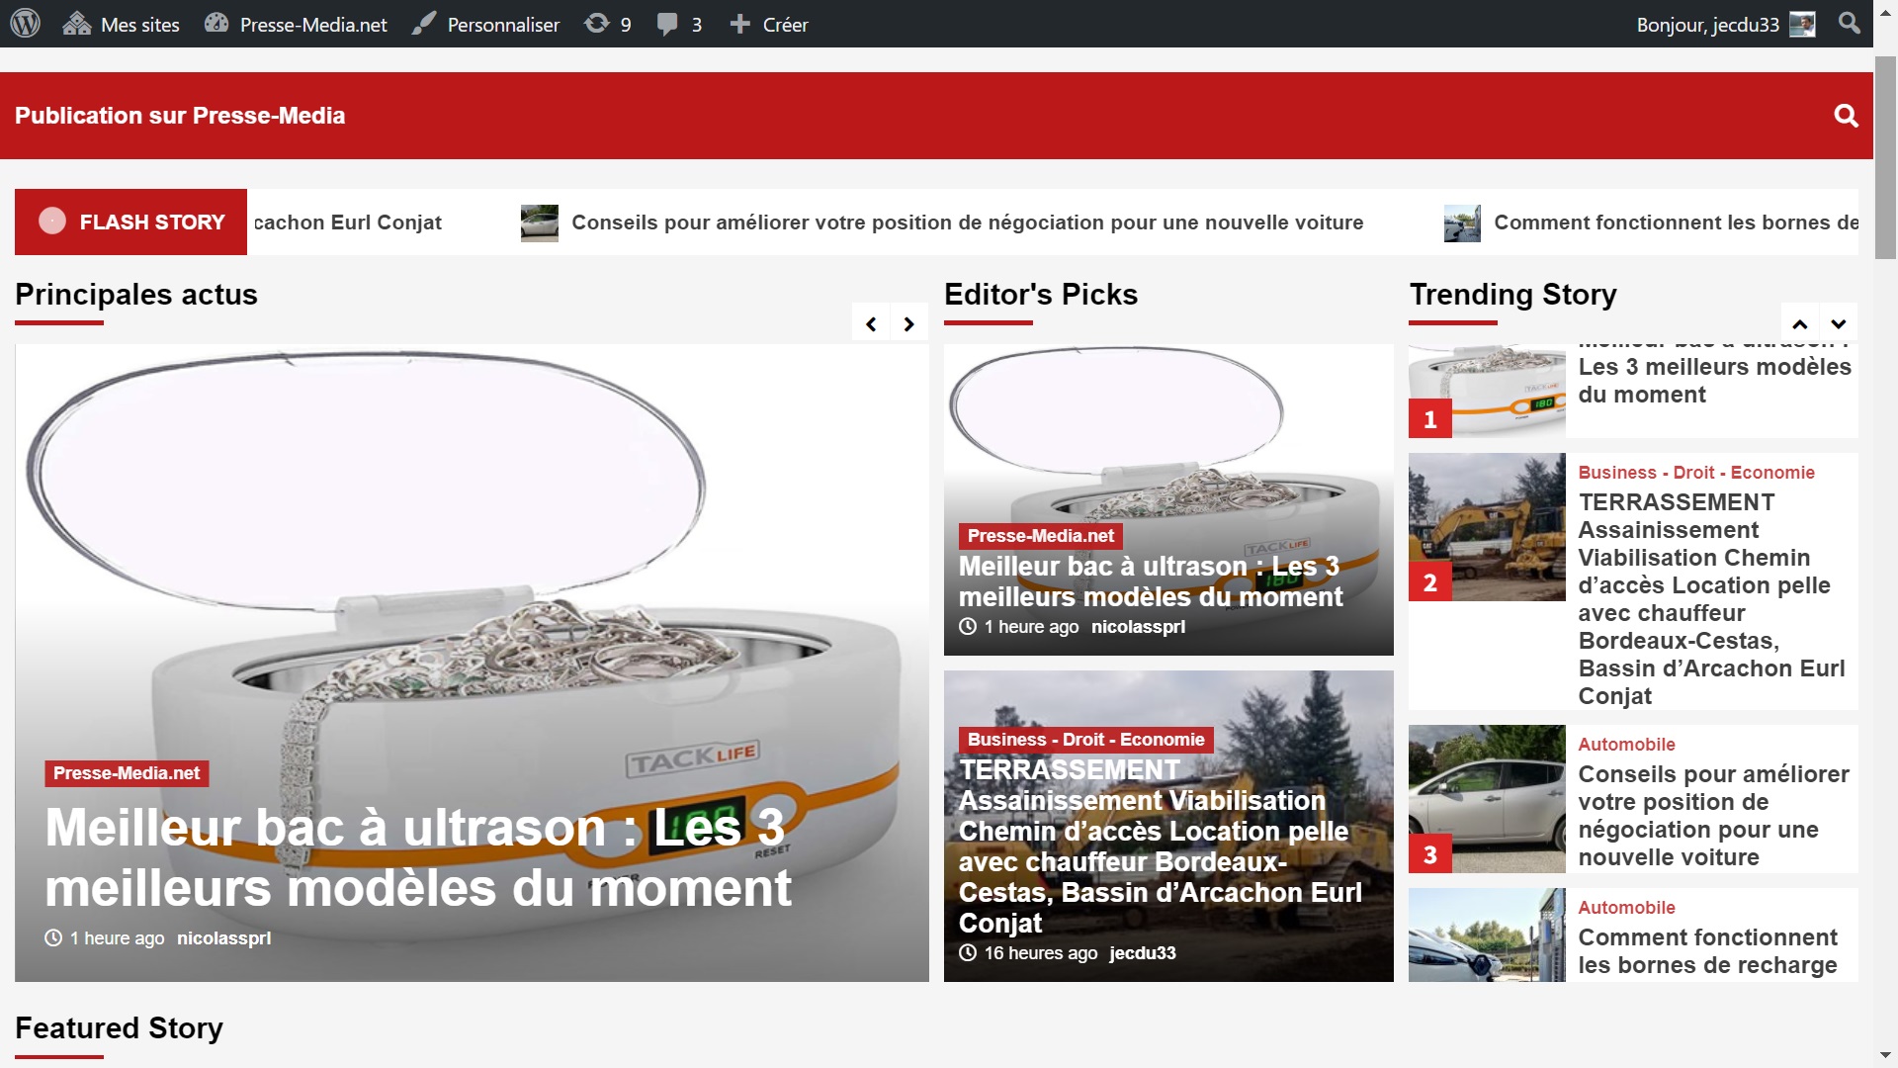Click scrollbar down arrow
The height and width of the screenshot is (1068, 1898).
coord(1886,1056)
